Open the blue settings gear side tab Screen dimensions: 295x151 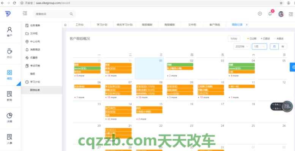[x=292, y=67]
